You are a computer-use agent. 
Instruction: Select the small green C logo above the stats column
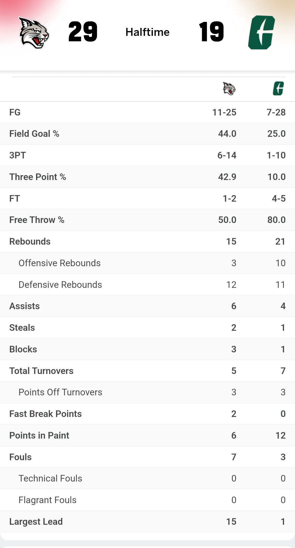click(278, 89)
